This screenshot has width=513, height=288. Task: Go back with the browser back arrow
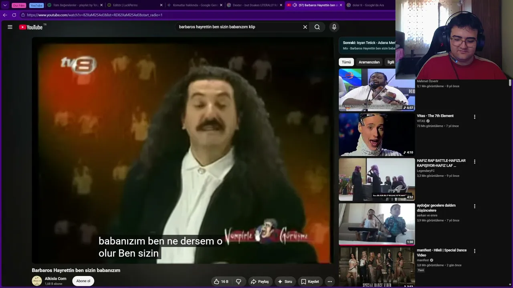pos(5,15)
